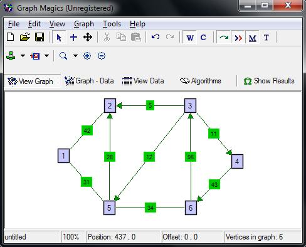The width and height of the screenshot is (306, 247).
Task: Select vertex 3 in the graph
Action: tap(190, 105)
